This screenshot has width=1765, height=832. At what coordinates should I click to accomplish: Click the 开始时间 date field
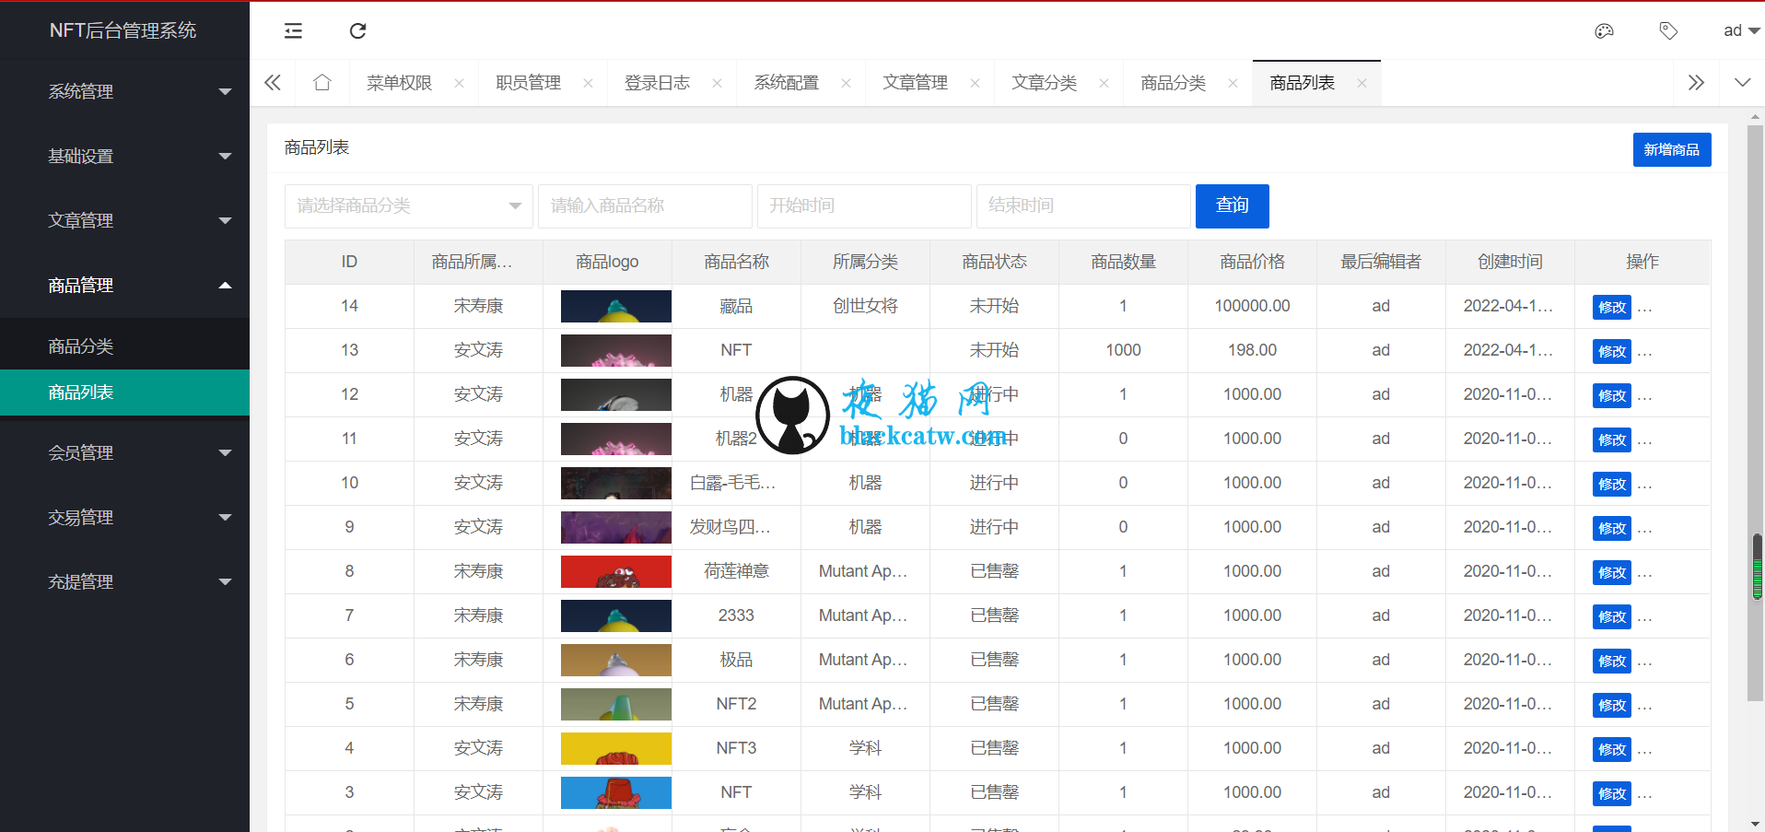coord(864,205)
